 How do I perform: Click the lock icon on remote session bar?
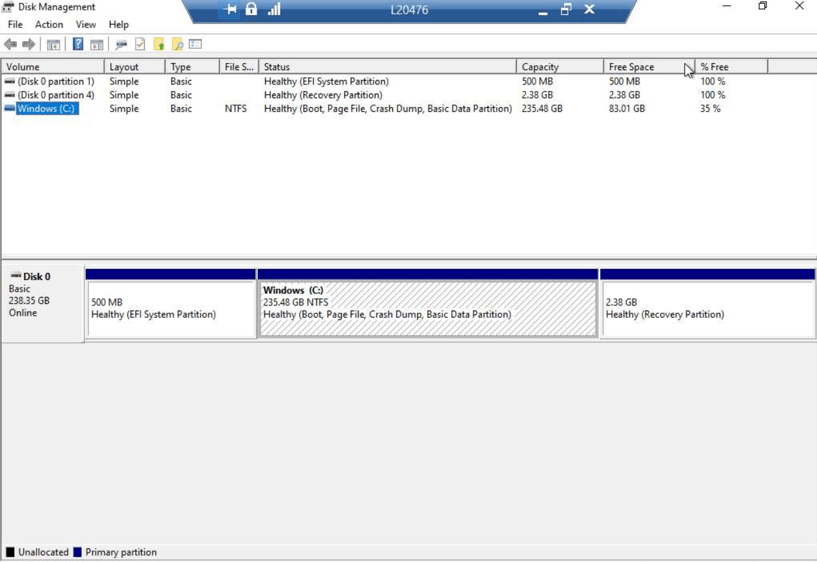251,9
